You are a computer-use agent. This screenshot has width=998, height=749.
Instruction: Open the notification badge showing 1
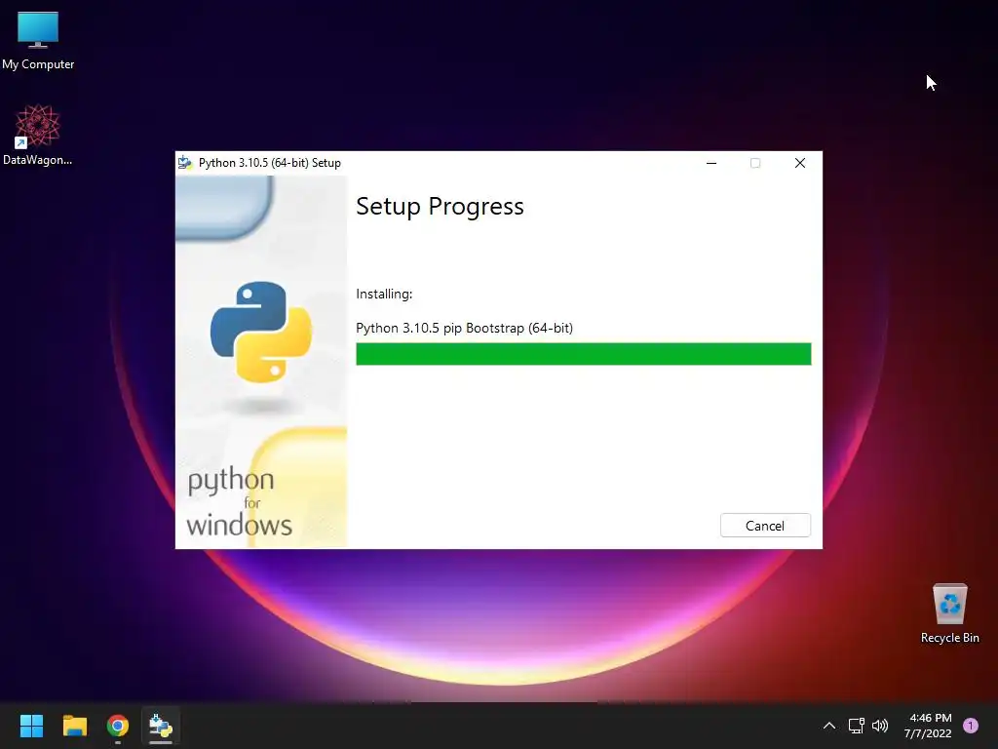click(971, 726)
